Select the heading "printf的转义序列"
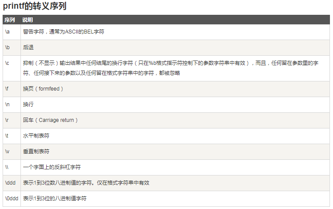The width and height of the screenshot is (333, 209). (x=34, y=6)
